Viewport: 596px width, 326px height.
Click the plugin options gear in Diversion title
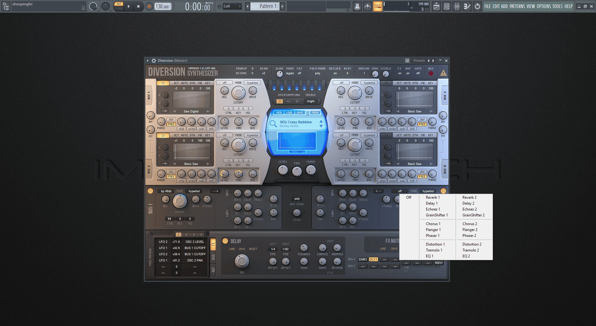click(153, 61)
